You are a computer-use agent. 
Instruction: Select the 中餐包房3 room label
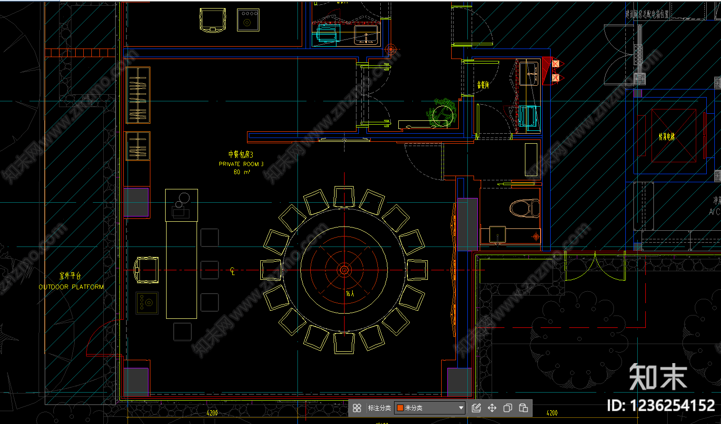(x=241, y=154)
